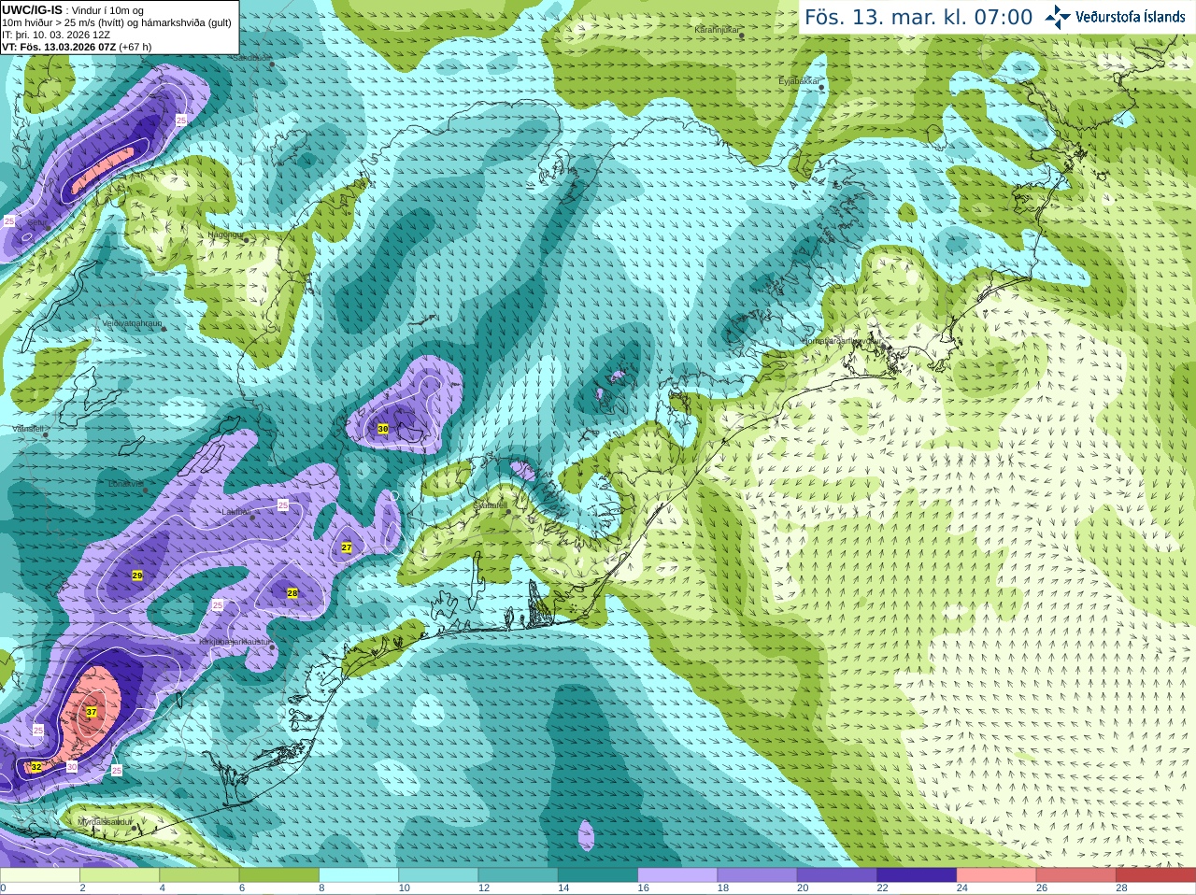The image size is (1196, 895).
Task: Click the Eyjabakkar station label
Action: coord(799,81)
